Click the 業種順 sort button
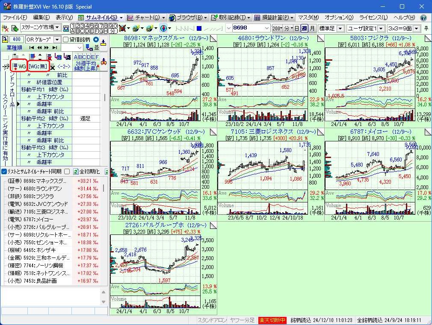432x325 pixels. [x=14, y=47]
